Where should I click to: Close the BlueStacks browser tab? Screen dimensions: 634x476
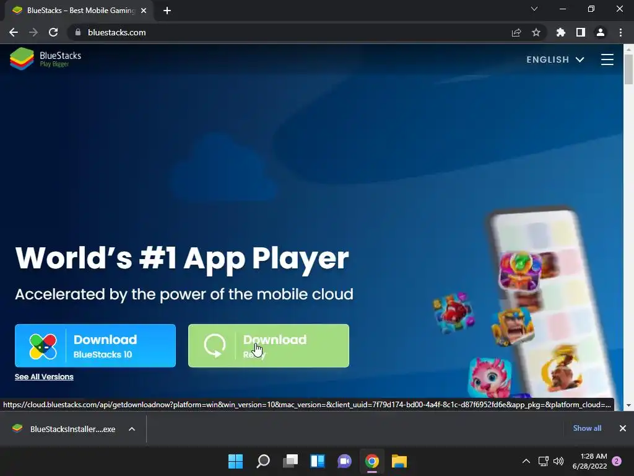(144, 11)
